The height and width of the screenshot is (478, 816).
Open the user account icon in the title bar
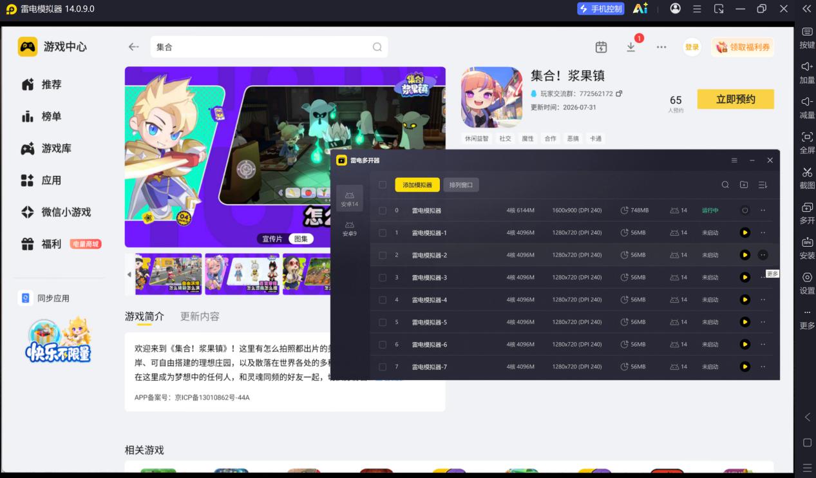pos(675,8)
